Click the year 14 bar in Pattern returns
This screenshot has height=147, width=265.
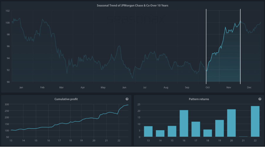(x=160, y=134)
